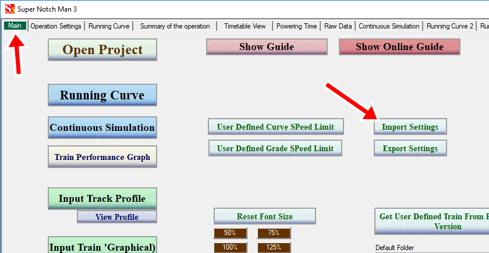Go to Summary of the operation tab

(175, 26)
